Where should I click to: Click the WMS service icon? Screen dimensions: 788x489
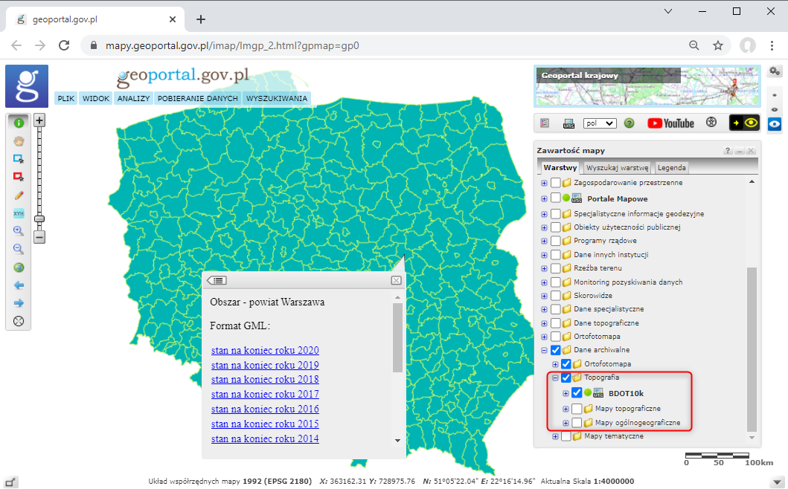[x=568, y=123]
